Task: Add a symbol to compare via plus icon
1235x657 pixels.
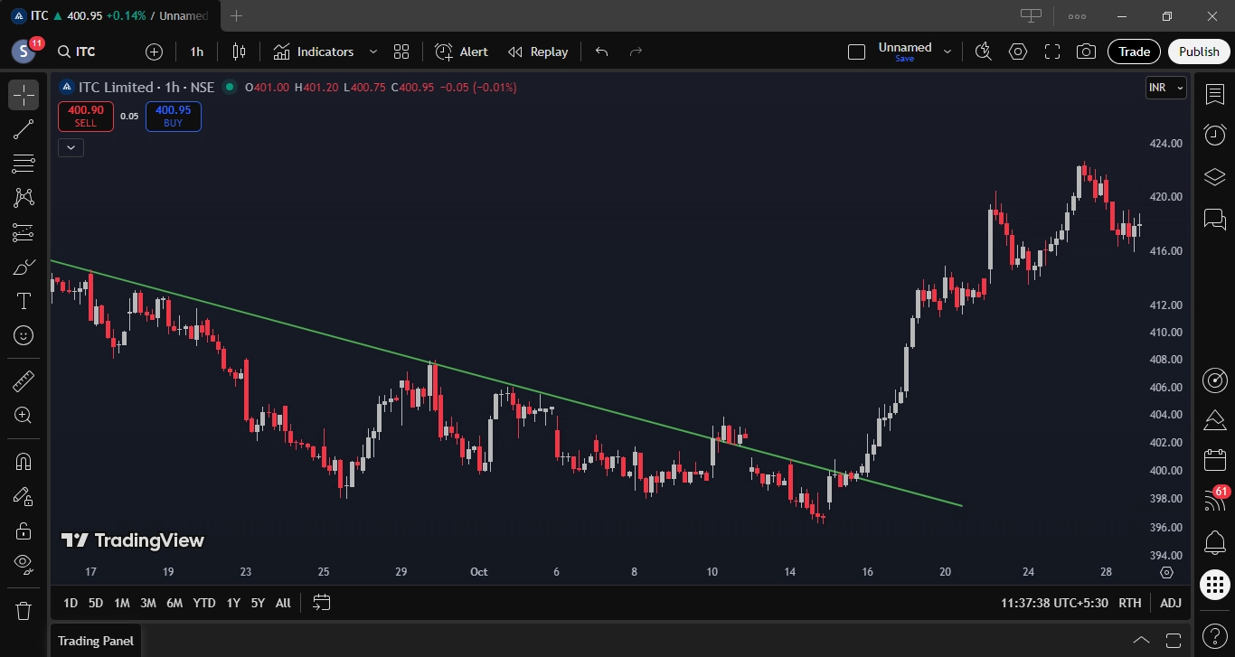Action: [154, 52]
